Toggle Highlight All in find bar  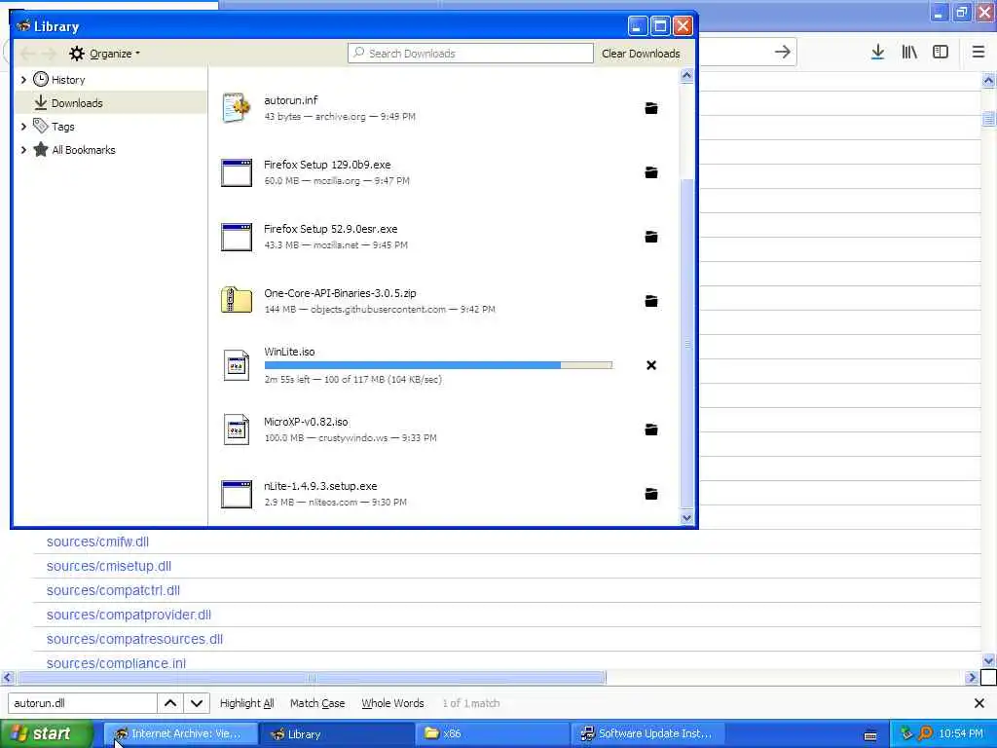pos(246,703)
